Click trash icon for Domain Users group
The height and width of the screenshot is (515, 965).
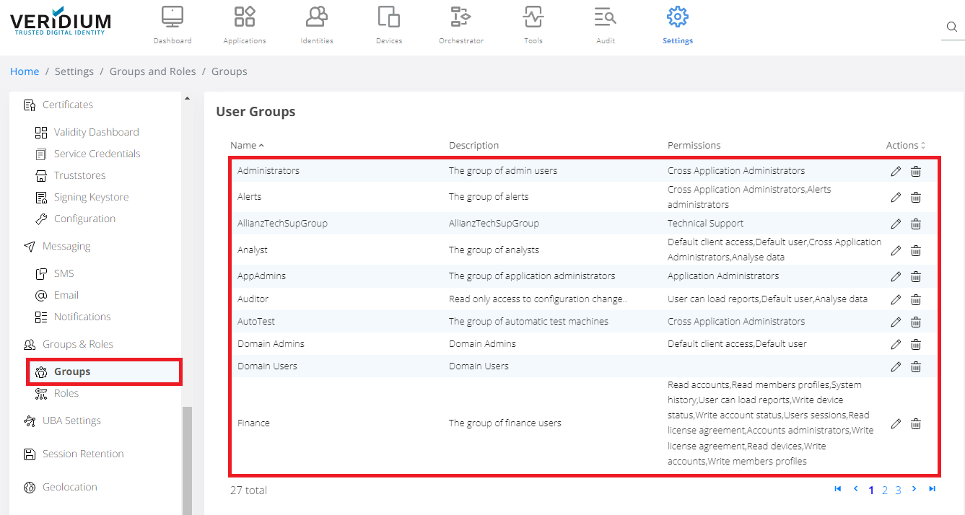click(x=915, y=366)
